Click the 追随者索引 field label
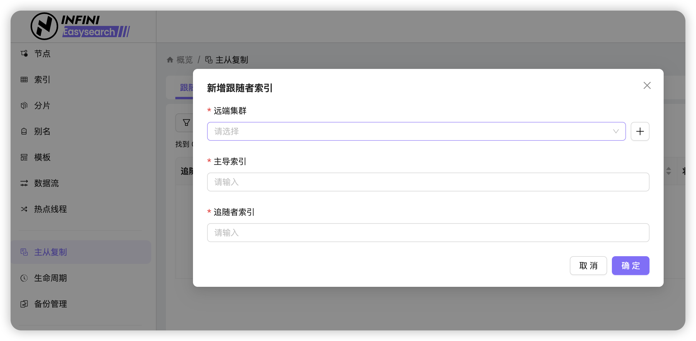The width and height of the screenshot is (696, 341). (x=234, y=212)
